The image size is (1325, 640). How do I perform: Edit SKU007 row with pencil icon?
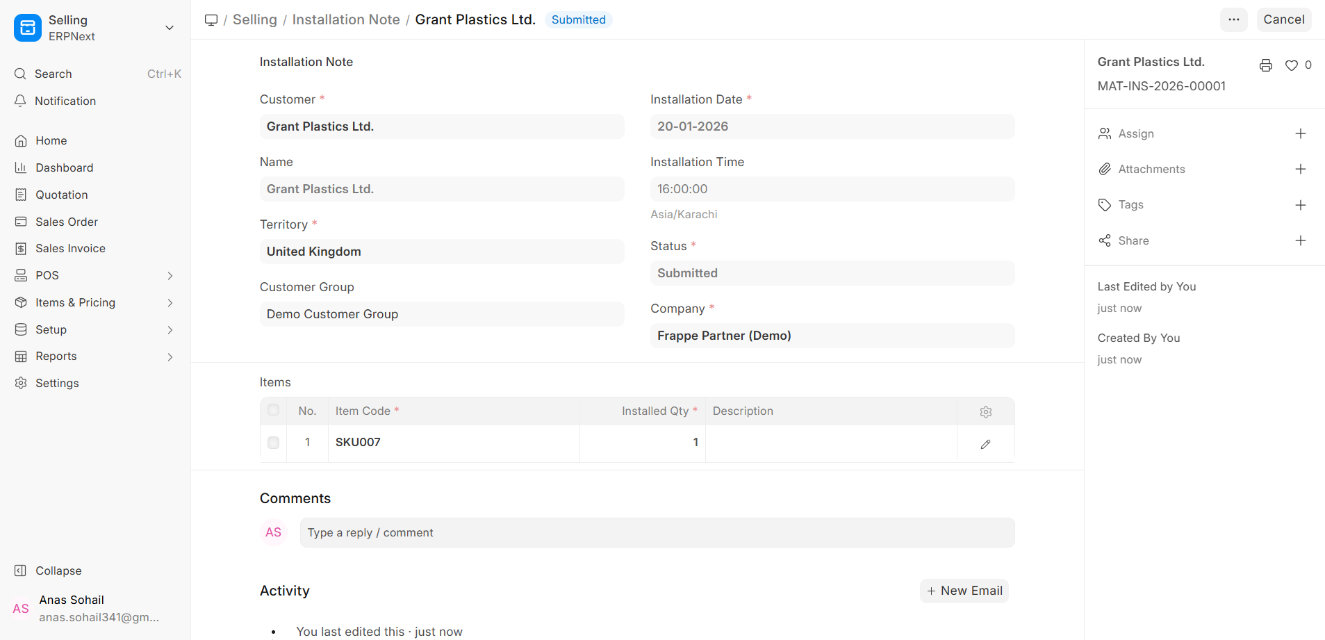pos(985,444)
